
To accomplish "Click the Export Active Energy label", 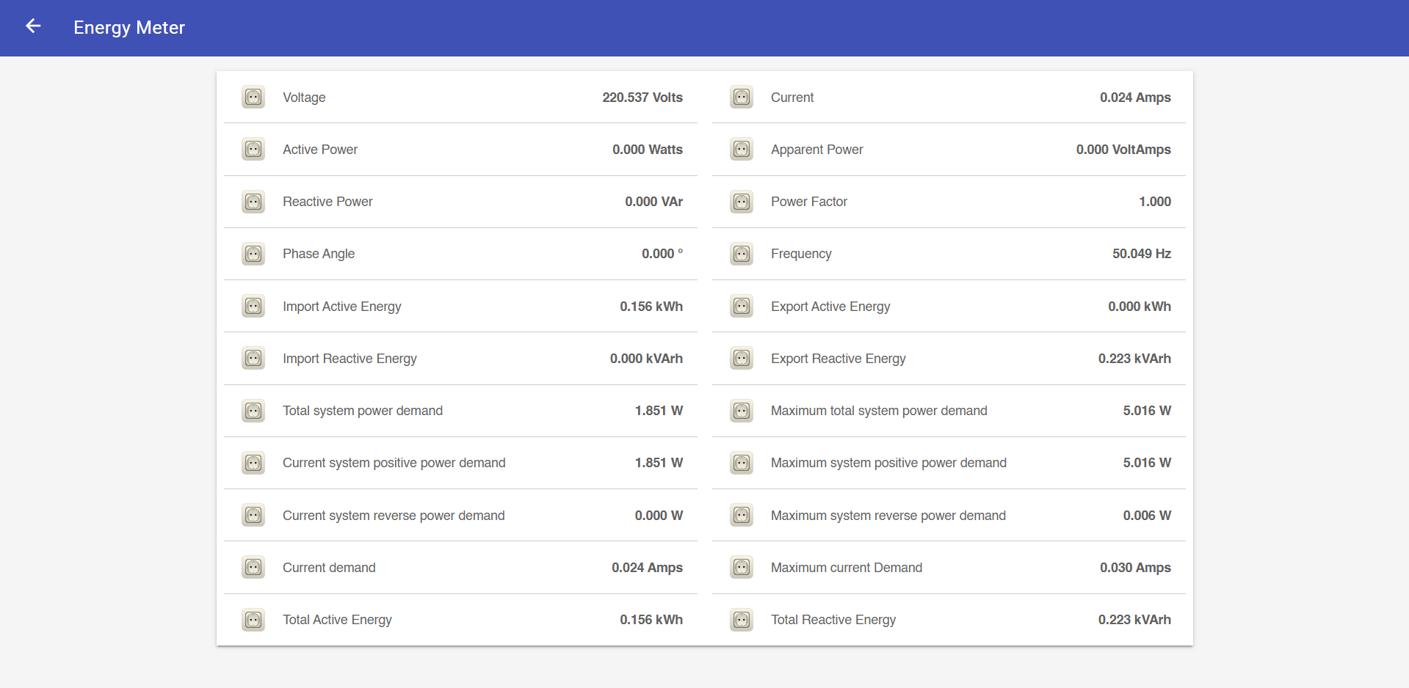I will (x=830, y=307).
